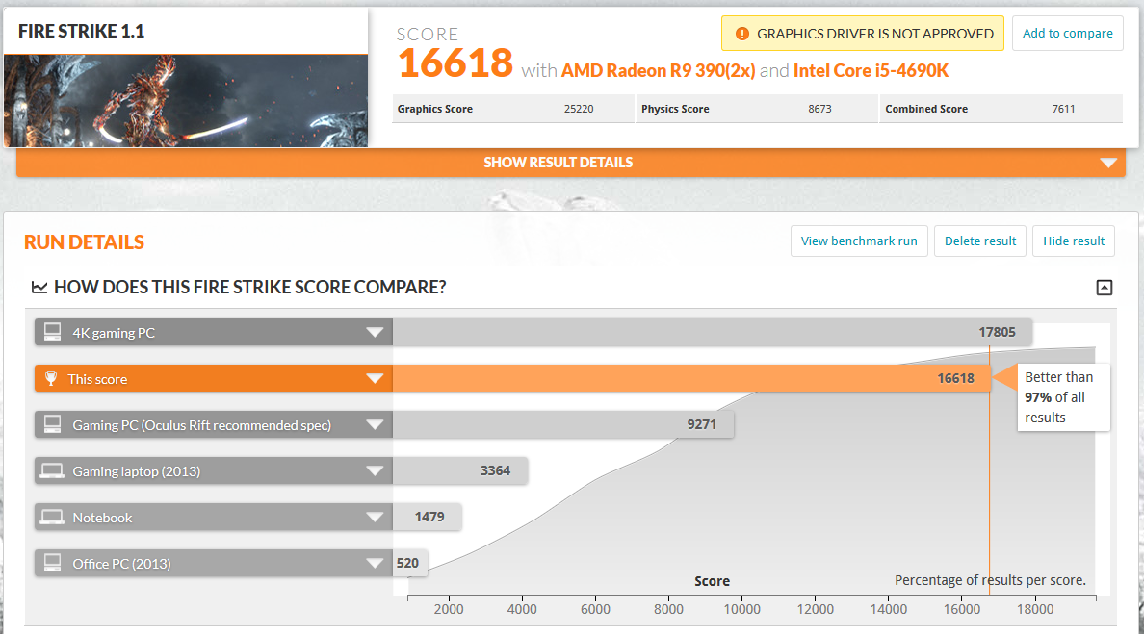Viewport: 1144px width, 634px height.
Task: Click the warning icon in driver notice
Action: 742,34
